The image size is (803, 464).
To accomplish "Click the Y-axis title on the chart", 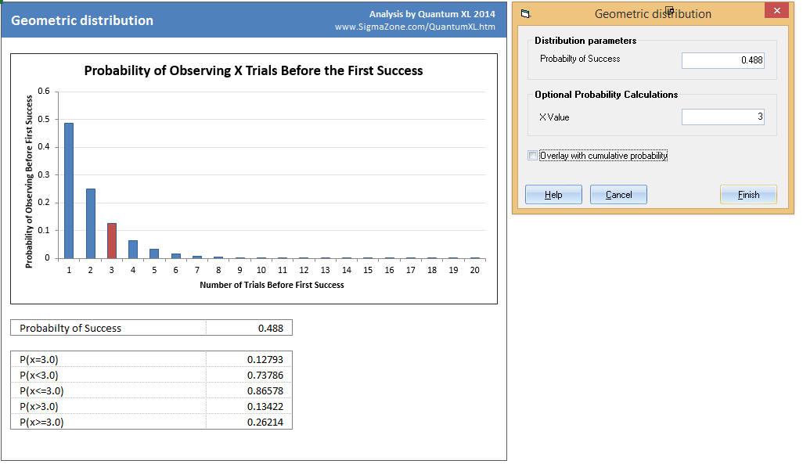I will [30, 181].
